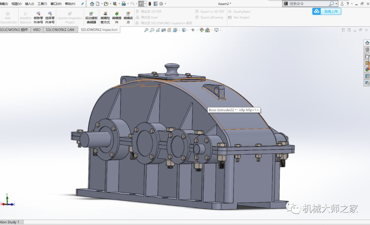Switch to the SOLIDWORKS CAM tab
The height and width of the screenshot is (225, 370).
60,30
